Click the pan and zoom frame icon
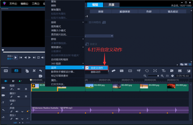The height and width of the screenshot is (125, 193). (x=155, y=71)
